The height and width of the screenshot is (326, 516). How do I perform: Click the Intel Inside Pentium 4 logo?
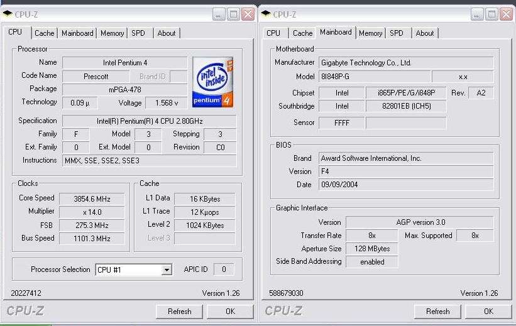213,82
